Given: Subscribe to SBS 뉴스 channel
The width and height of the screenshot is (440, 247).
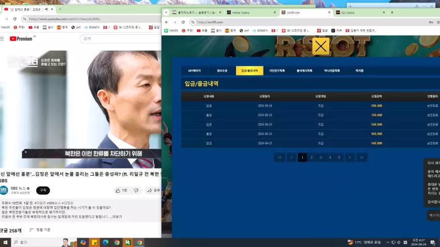Looking at the screenshot, I should [x=43, y=191].
